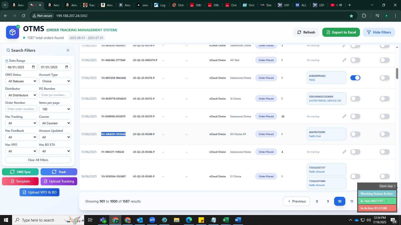
Task: Click the orders table vertical scrollbar thumb
Action: 397,73
